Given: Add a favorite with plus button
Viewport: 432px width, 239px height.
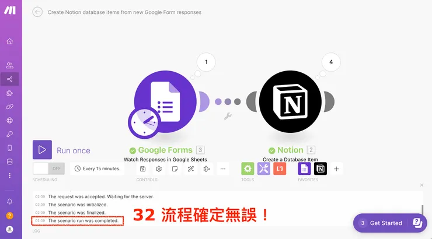Looking at the screenshot, I should tap(336, 169).
